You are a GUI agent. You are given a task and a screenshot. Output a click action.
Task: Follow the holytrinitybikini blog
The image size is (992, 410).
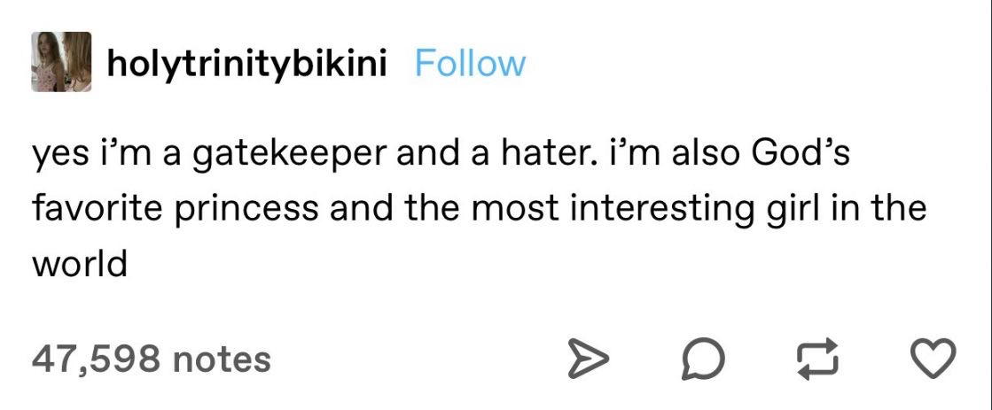(x=470, y=64)
